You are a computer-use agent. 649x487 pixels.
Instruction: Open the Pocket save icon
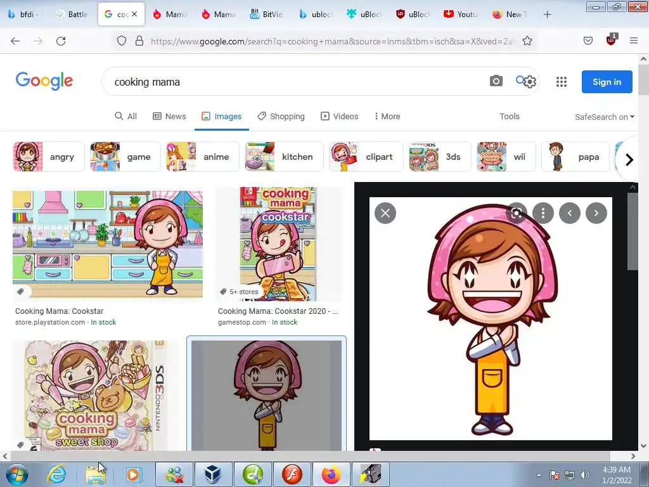coord(588,41)
